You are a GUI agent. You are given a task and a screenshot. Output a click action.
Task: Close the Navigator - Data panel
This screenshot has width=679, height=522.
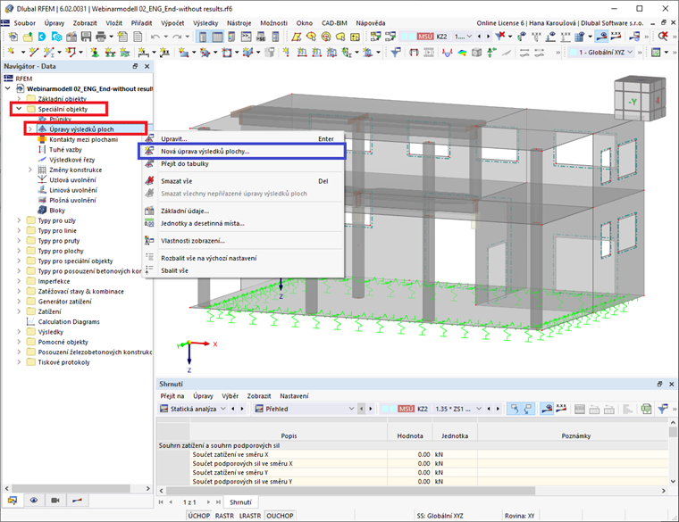click(x=147, y=66)
